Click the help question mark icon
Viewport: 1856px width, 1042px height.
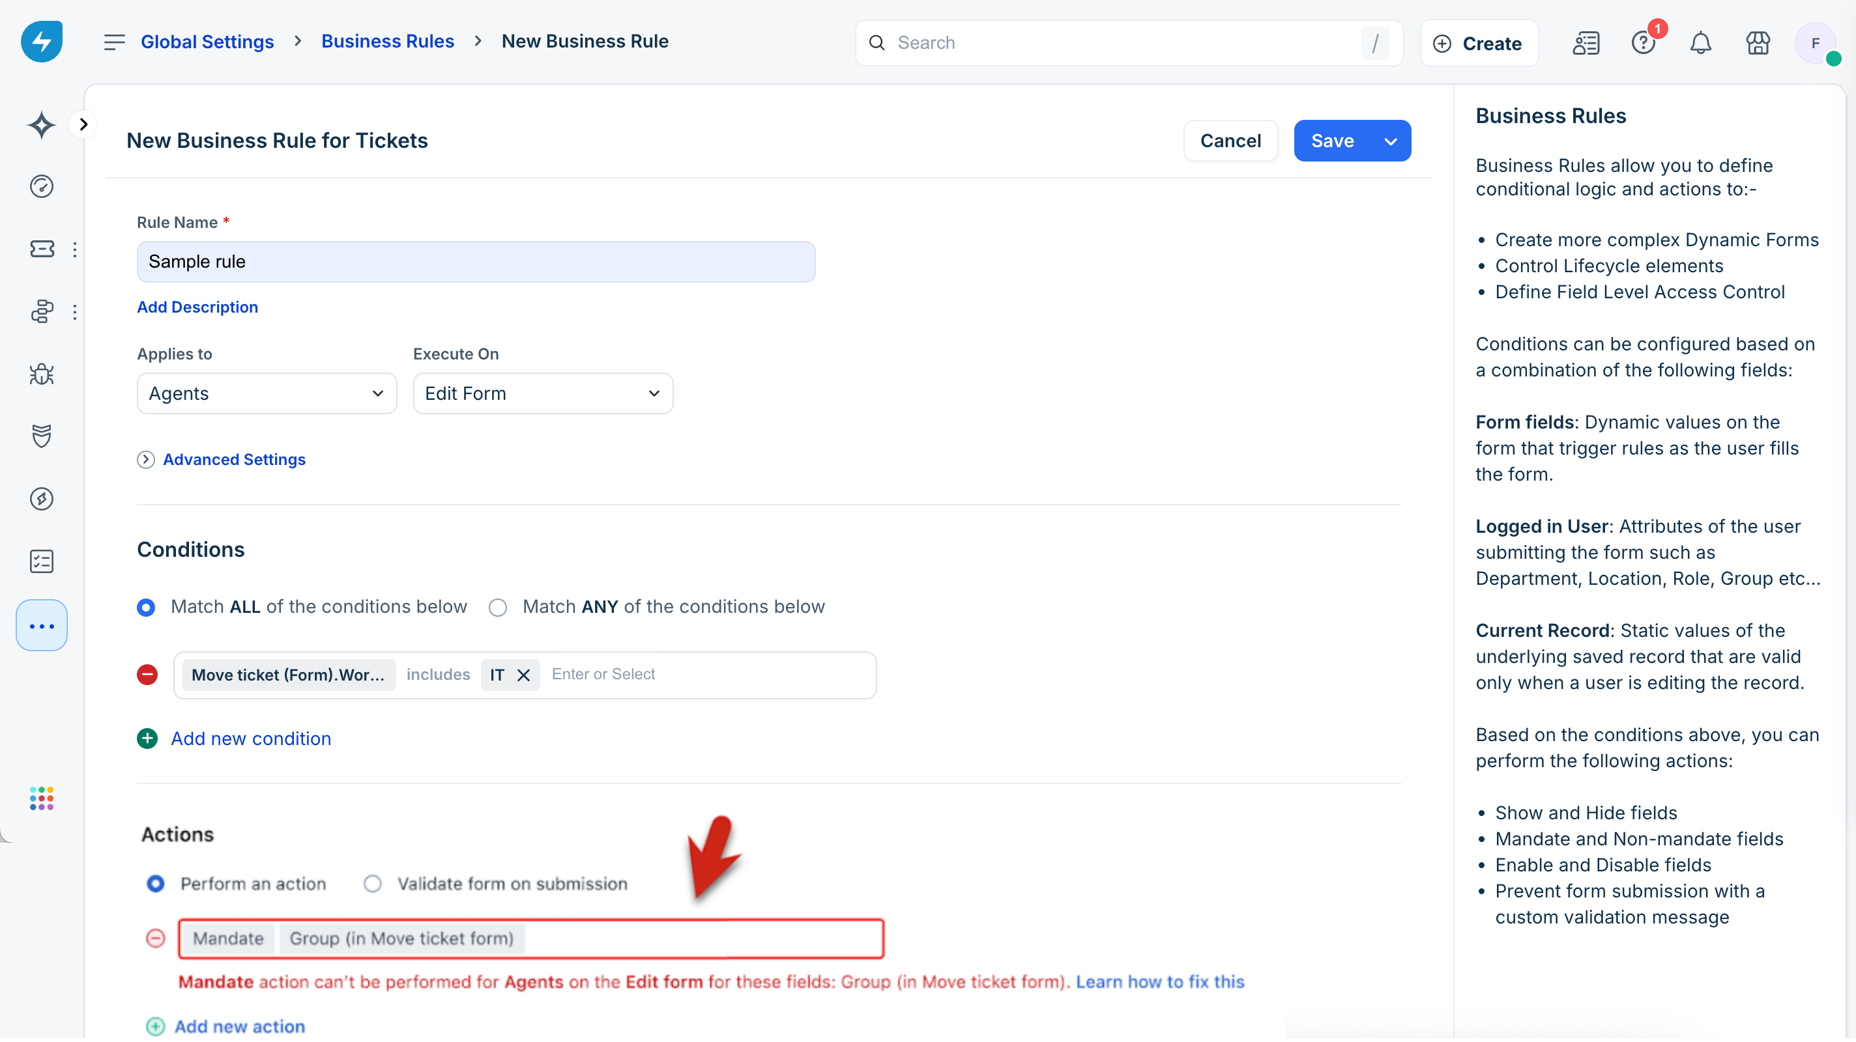coord(1644,43)
